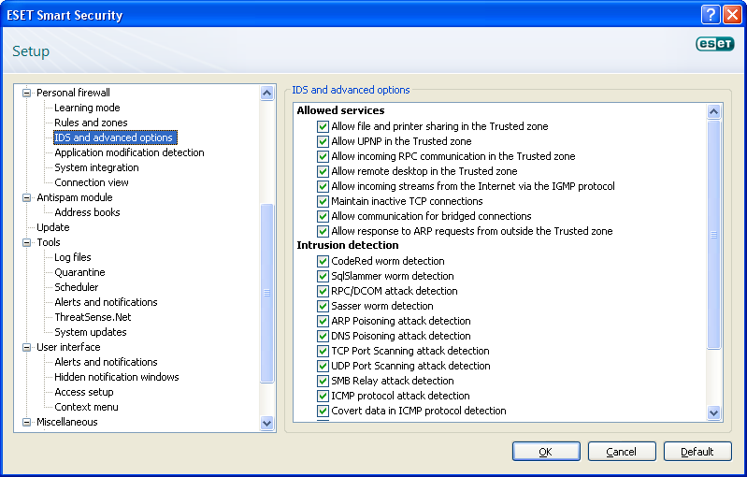
Task: Disable SMB Relay attack detection
Action: (x=323, y=381)
